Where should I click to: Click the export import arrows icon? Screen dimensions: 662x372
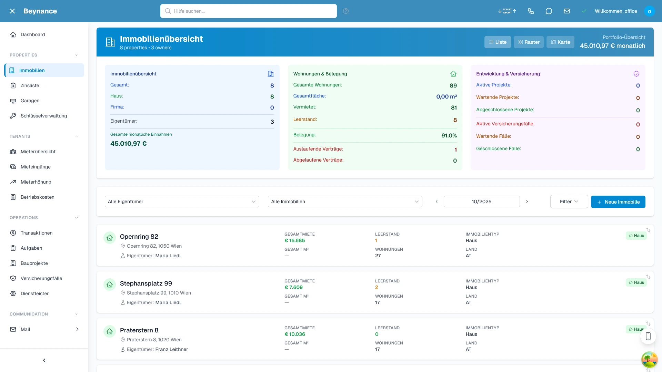pos(507,11)
